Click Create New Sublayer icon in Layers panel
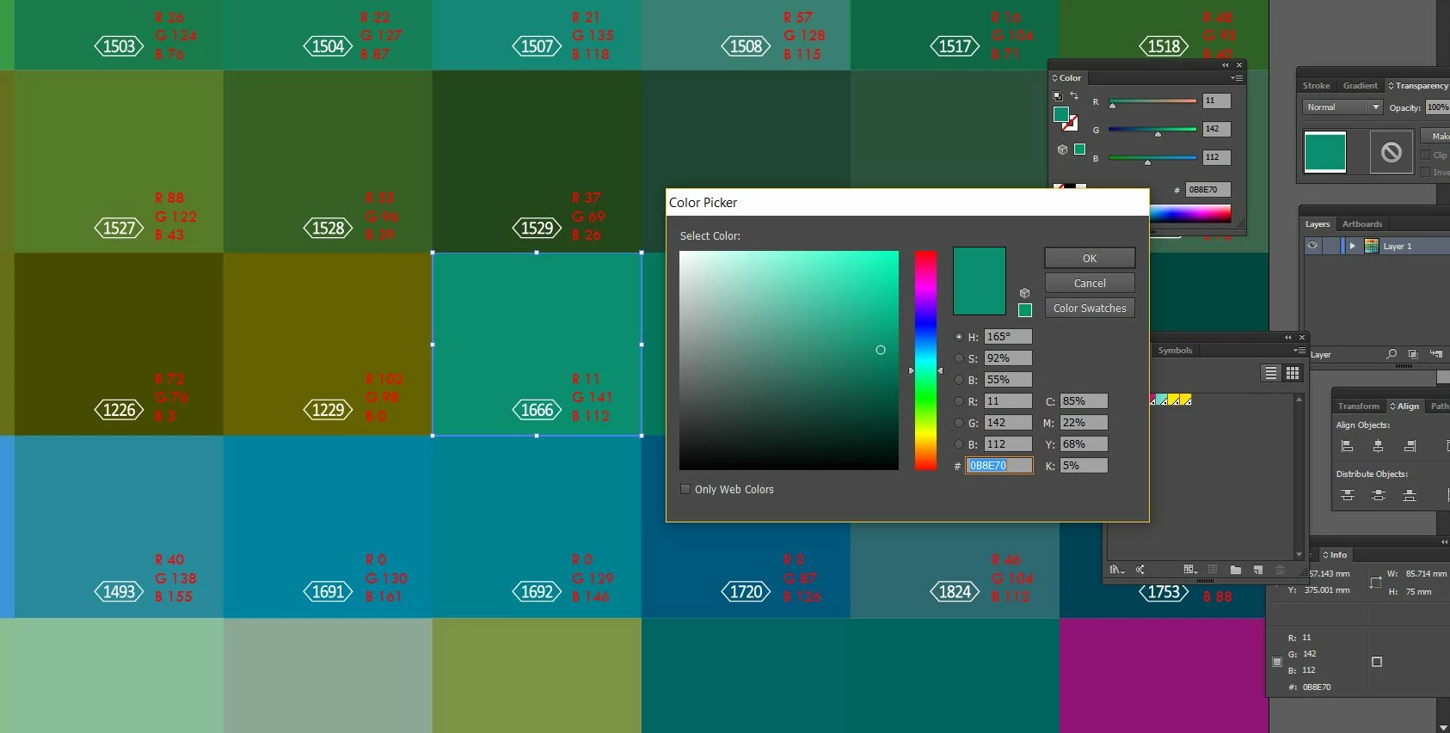1450x733 pixels. [1435, 354]
